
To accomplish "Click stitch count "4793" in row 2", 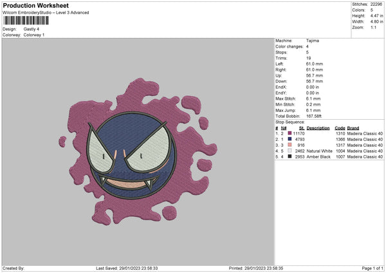I will (x=300, y=139).
